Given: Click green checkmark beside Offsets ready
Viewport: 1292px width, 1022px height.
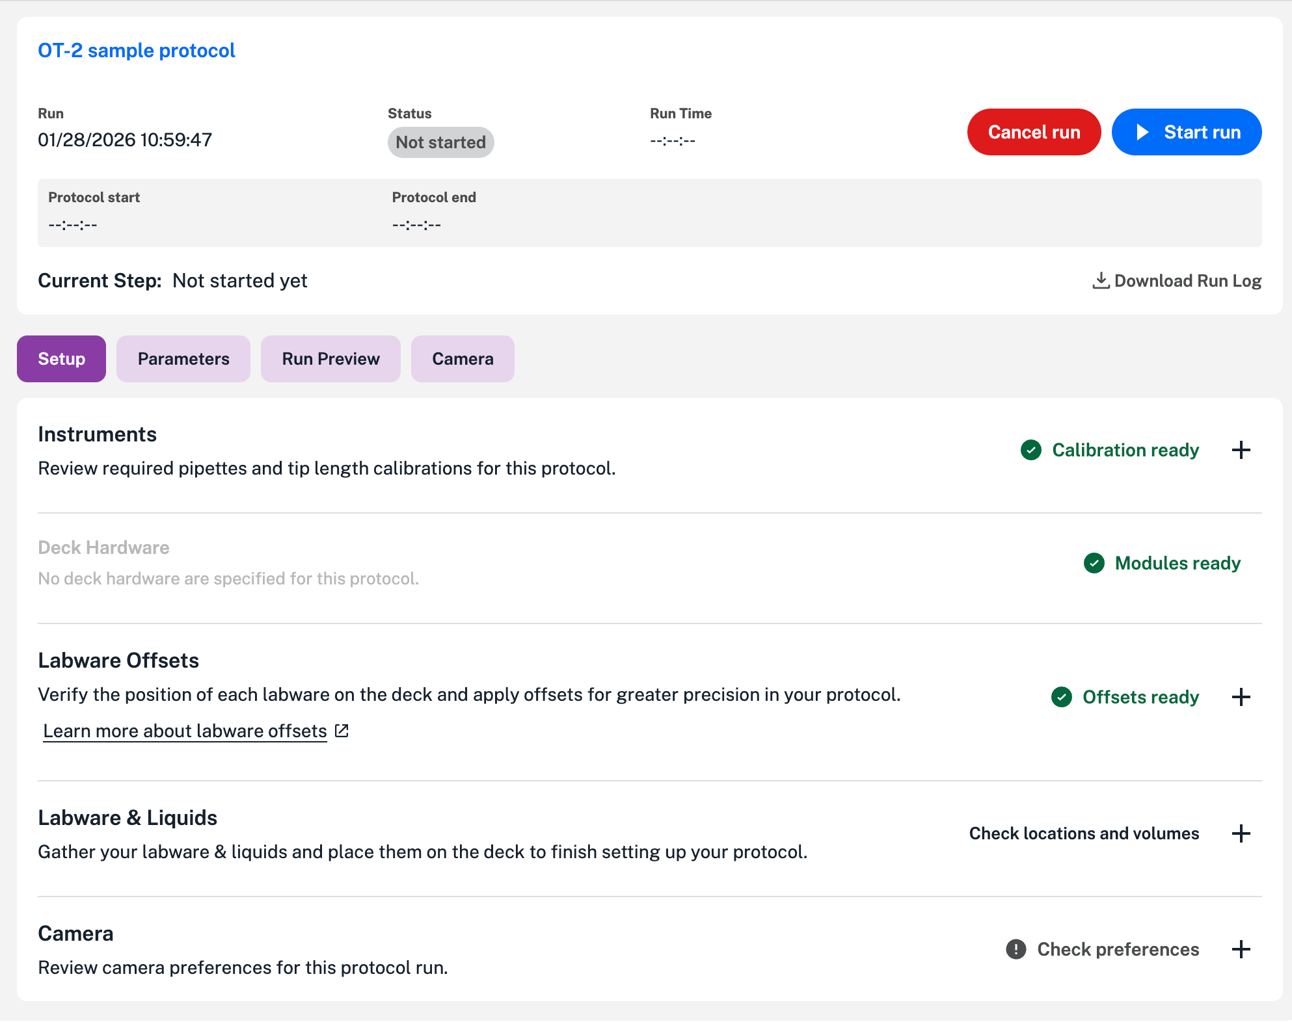Looking at the screenshot, I should (1061, 697).
